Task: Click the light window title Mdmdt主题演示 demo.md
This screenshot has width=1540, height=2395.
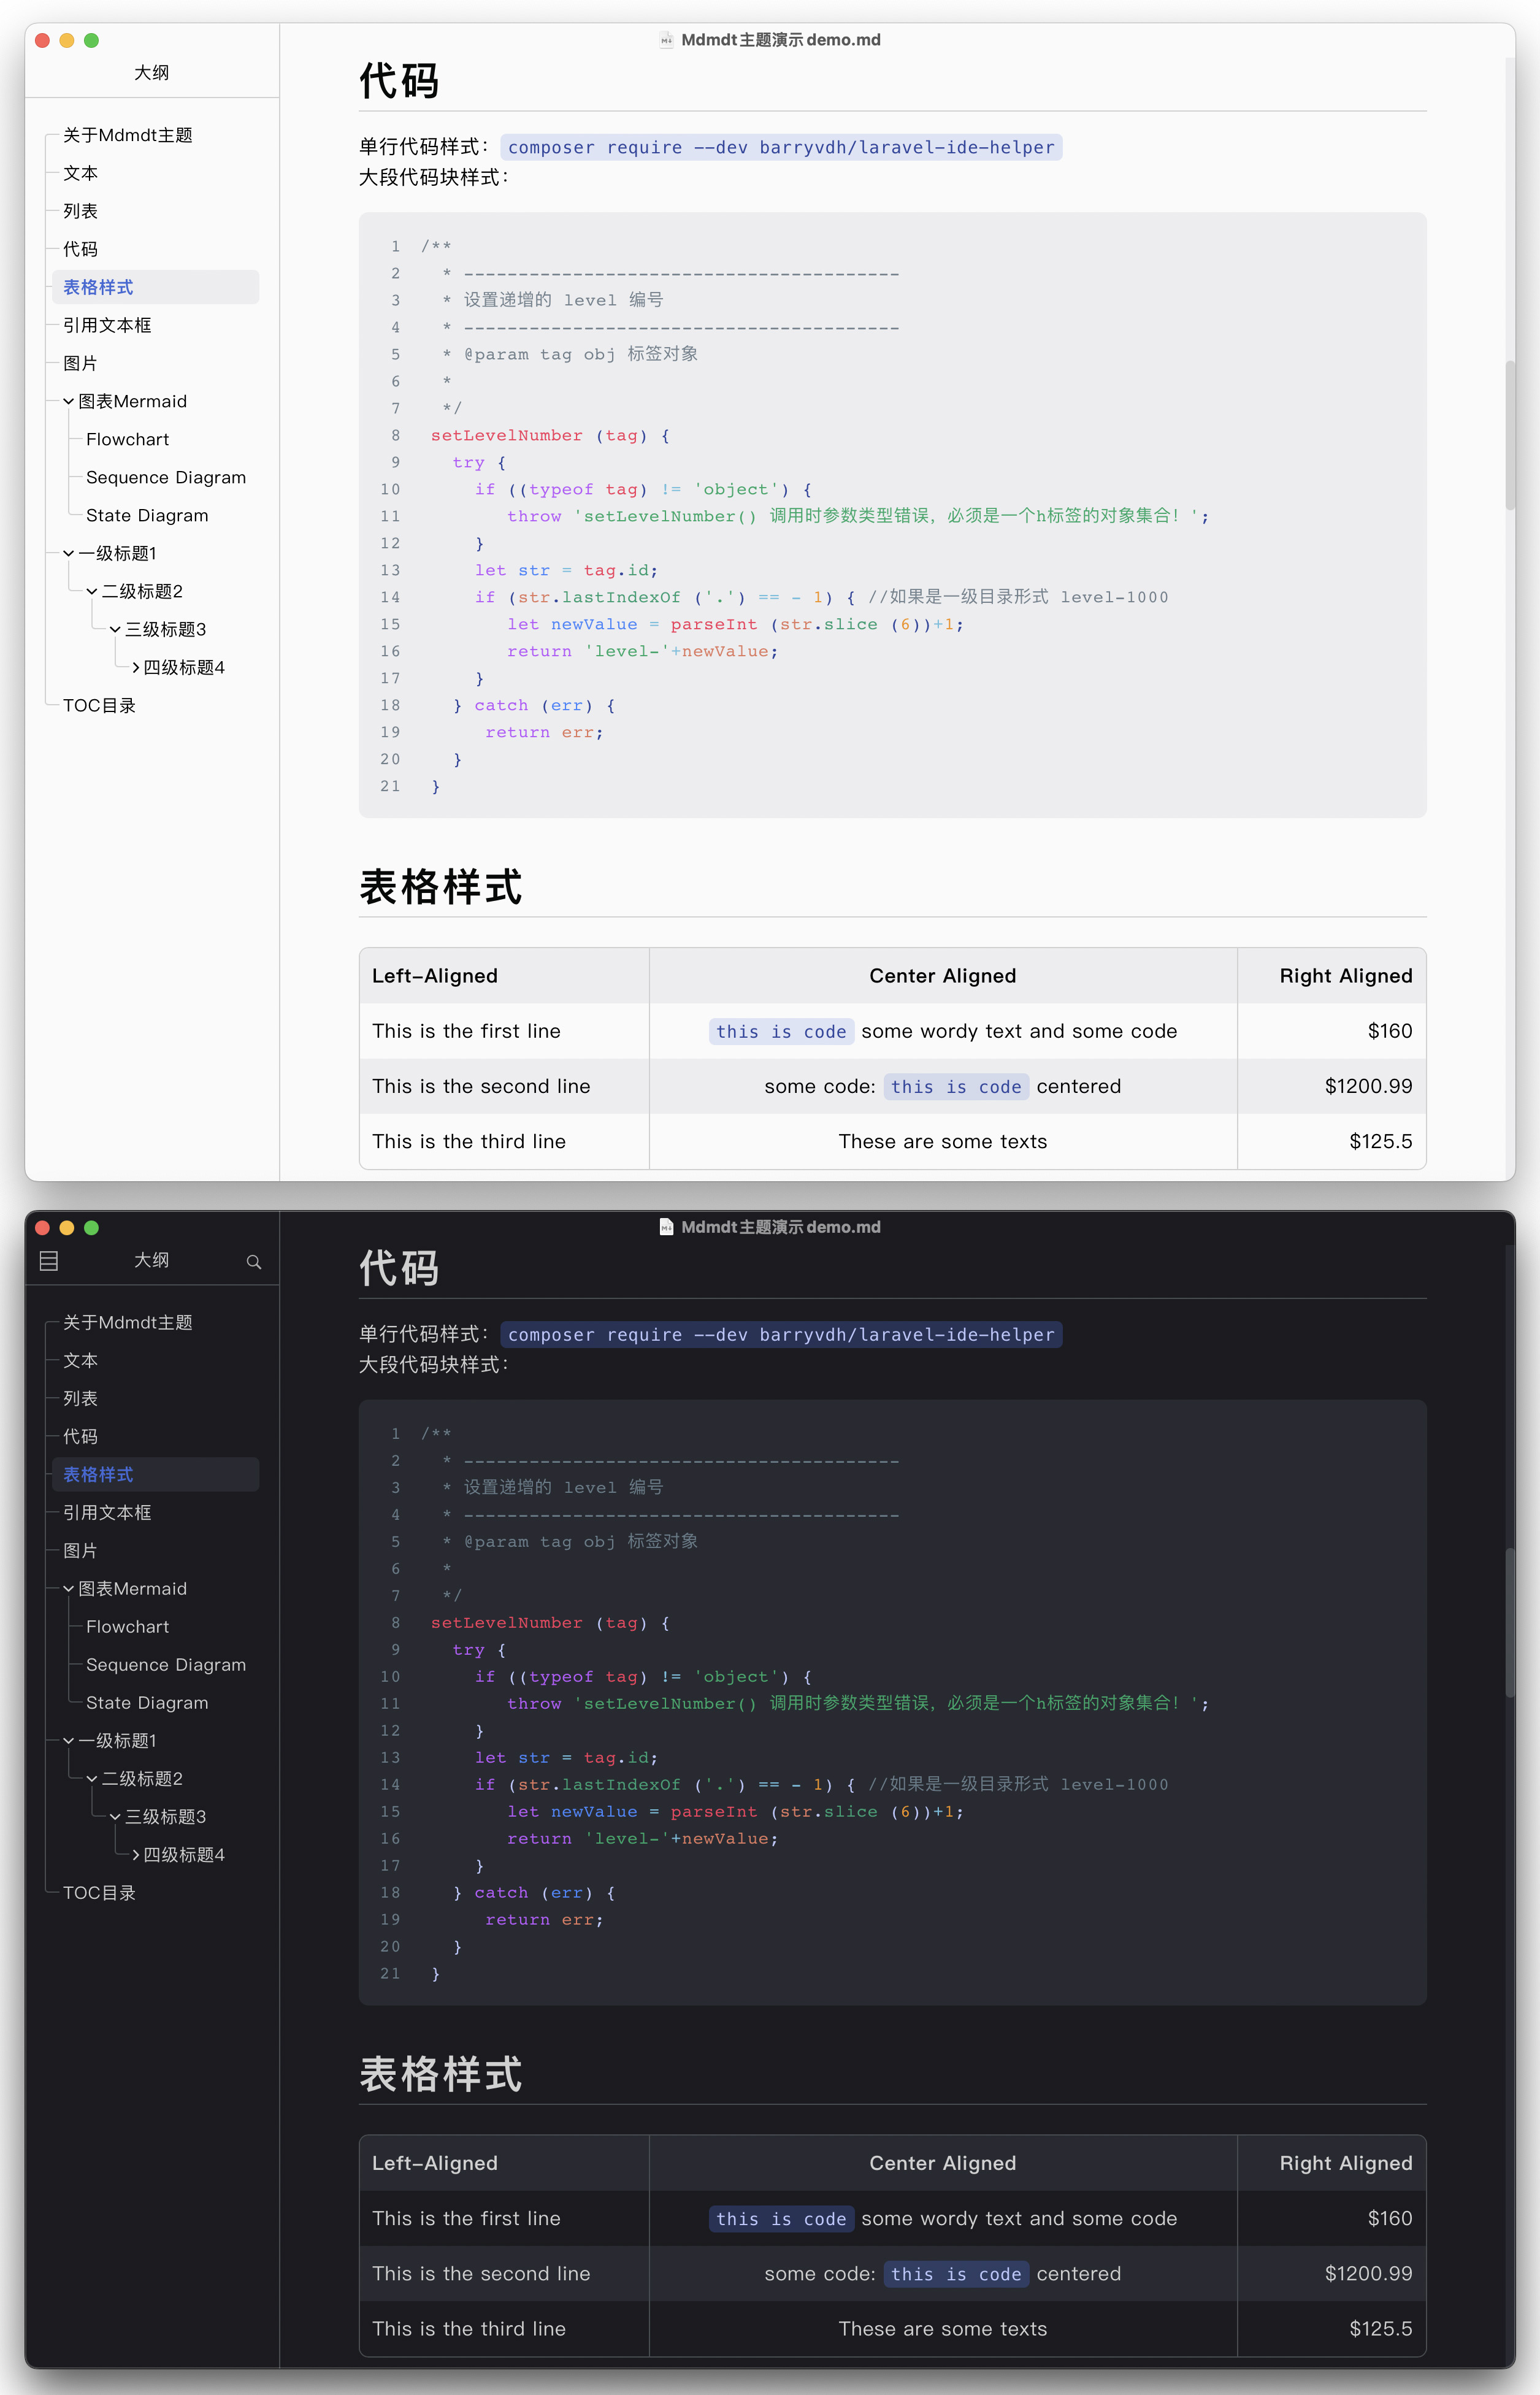Action: coord(781,40)
